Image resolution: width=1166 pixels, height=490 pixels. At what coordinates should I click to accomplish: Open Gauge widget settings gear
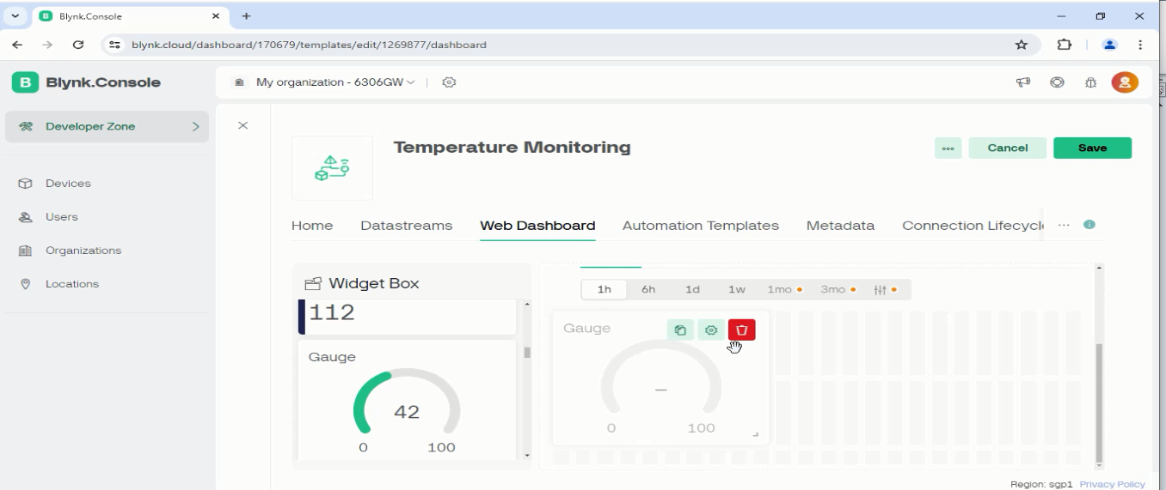point(711,330)
